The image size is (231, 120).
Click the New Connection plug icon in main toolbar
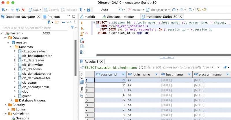pyautogui.click(x=3, y=10)
